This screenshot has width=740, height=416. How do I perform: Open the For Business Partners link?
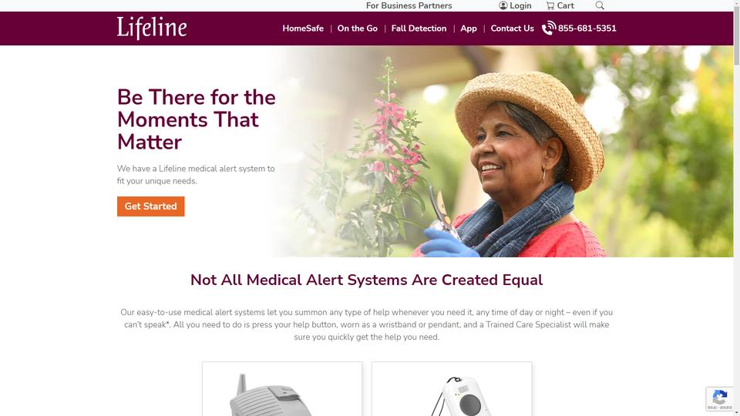point(409,5)
